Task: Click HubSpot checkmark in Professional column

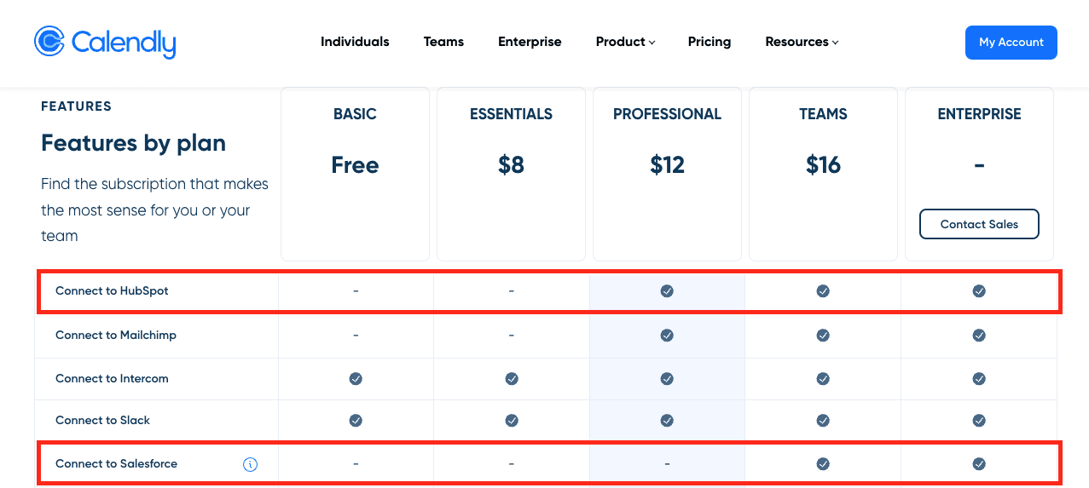Action: point(667,291)
